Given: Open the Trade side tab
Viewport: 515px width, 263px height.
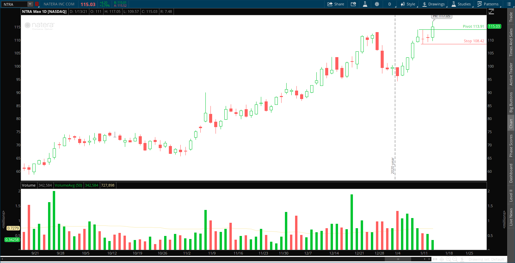Looking at the screenshot, I should [x=511, y=17].
